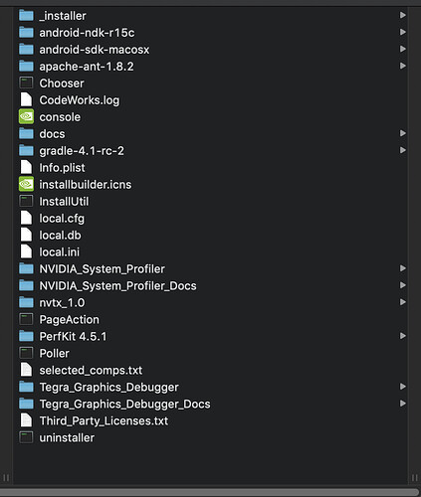421x497 pixels.
Task: Select the uninstaller file name
Action: click(x=67, y=438)
